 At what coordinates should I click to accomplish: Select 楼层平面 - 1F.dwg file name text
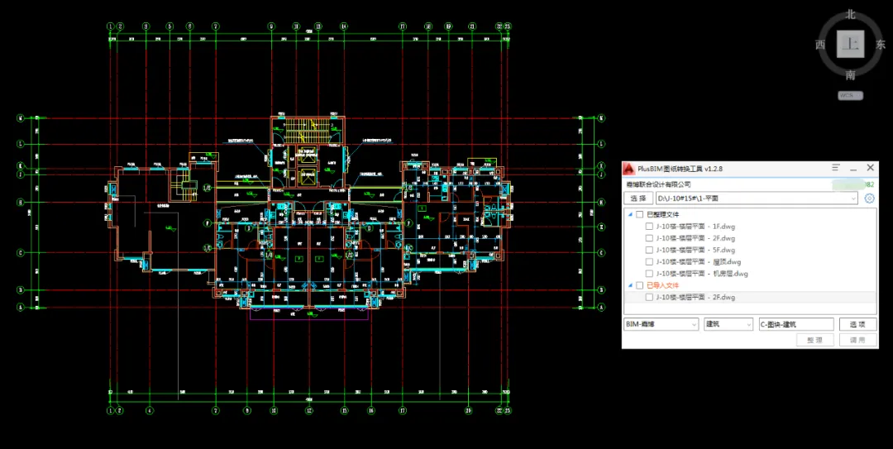point(695,227)
